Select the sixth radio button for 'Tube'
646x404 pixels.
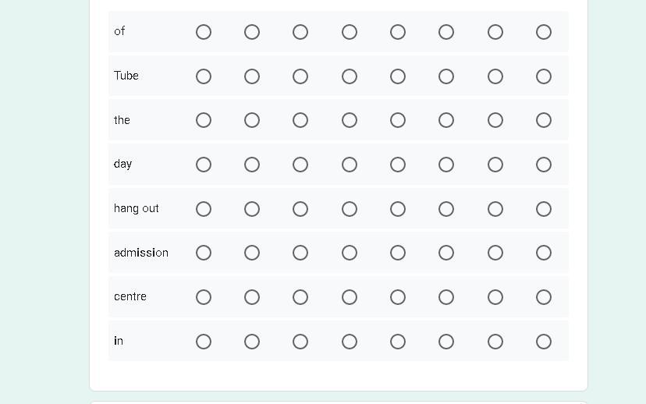[x=446, y=76]
